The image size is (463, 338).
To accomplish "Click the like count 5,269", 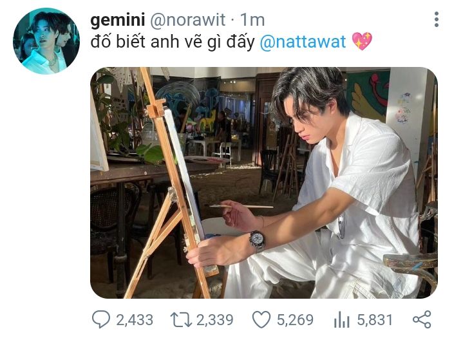I will pyautogui.click(x=294, y=319).
